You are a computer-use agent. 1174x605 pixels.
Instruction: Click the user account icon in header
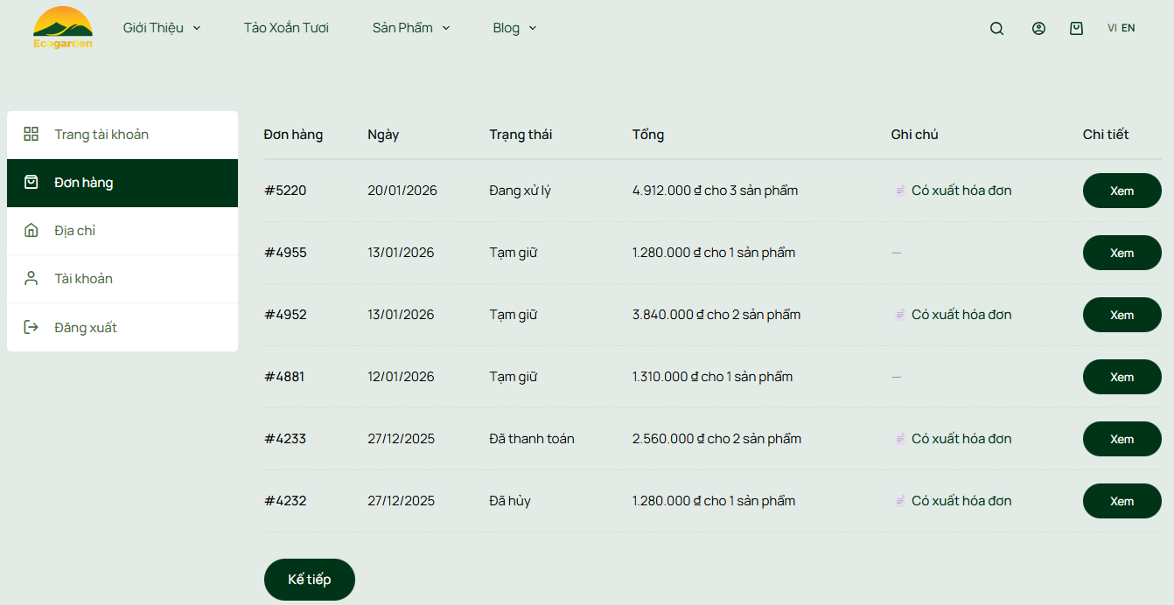pos(1038,28)
